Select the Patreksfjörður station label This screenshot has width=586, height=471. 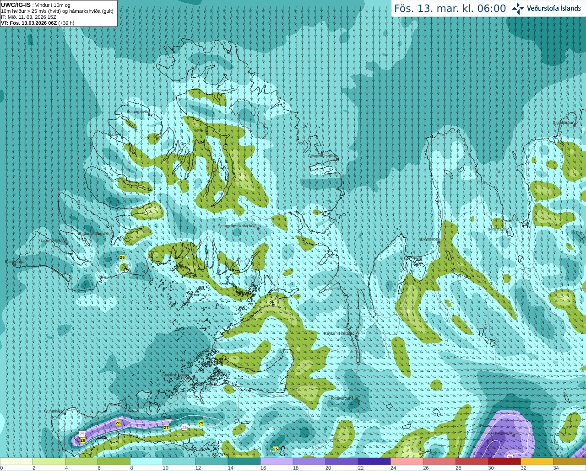pyautogui.click(x=53, y=241)
